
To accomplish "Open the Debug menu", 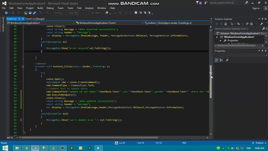I will click(50, 8).
